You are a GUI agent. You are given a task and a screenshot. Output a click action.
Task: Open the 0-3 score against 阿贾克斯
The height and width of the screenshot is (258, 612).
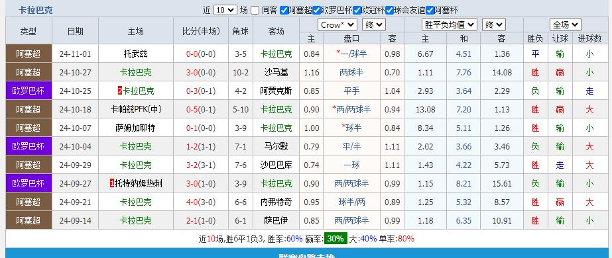tap(192, 91)
